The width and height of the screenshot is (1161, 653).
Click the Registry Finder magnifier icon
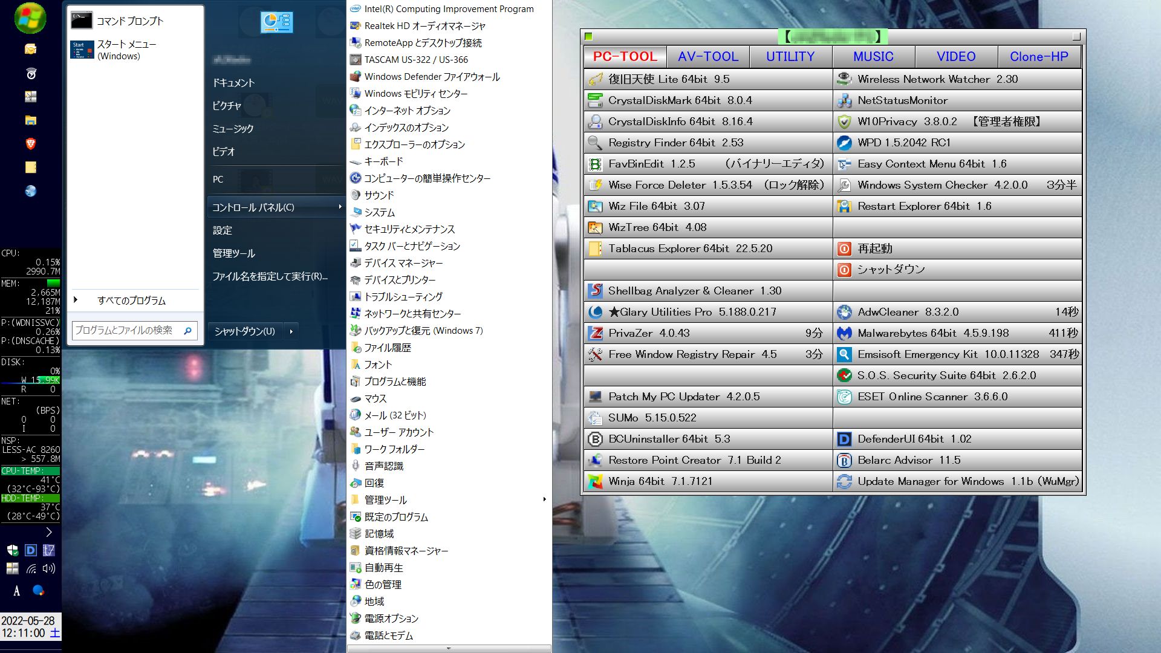[596, 143]
